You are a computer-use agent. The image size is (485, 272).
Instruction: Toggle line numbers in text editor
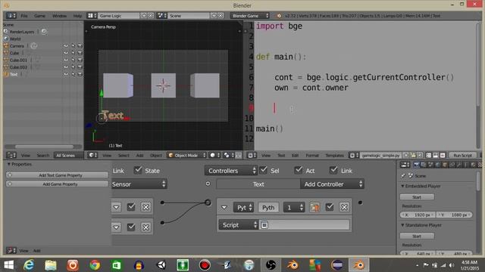point(429,155)
